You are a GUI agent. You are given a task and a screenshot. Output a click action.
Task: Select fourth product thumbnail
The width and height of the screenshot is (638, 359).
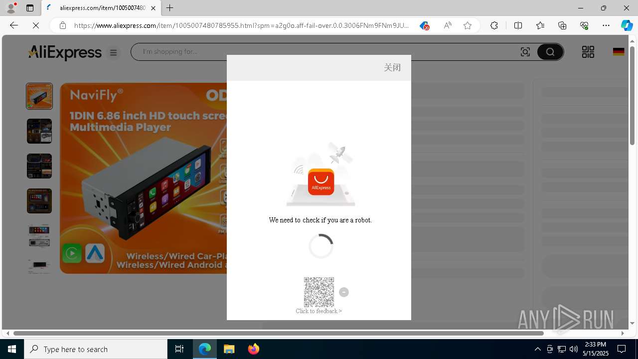click(39, 201)
